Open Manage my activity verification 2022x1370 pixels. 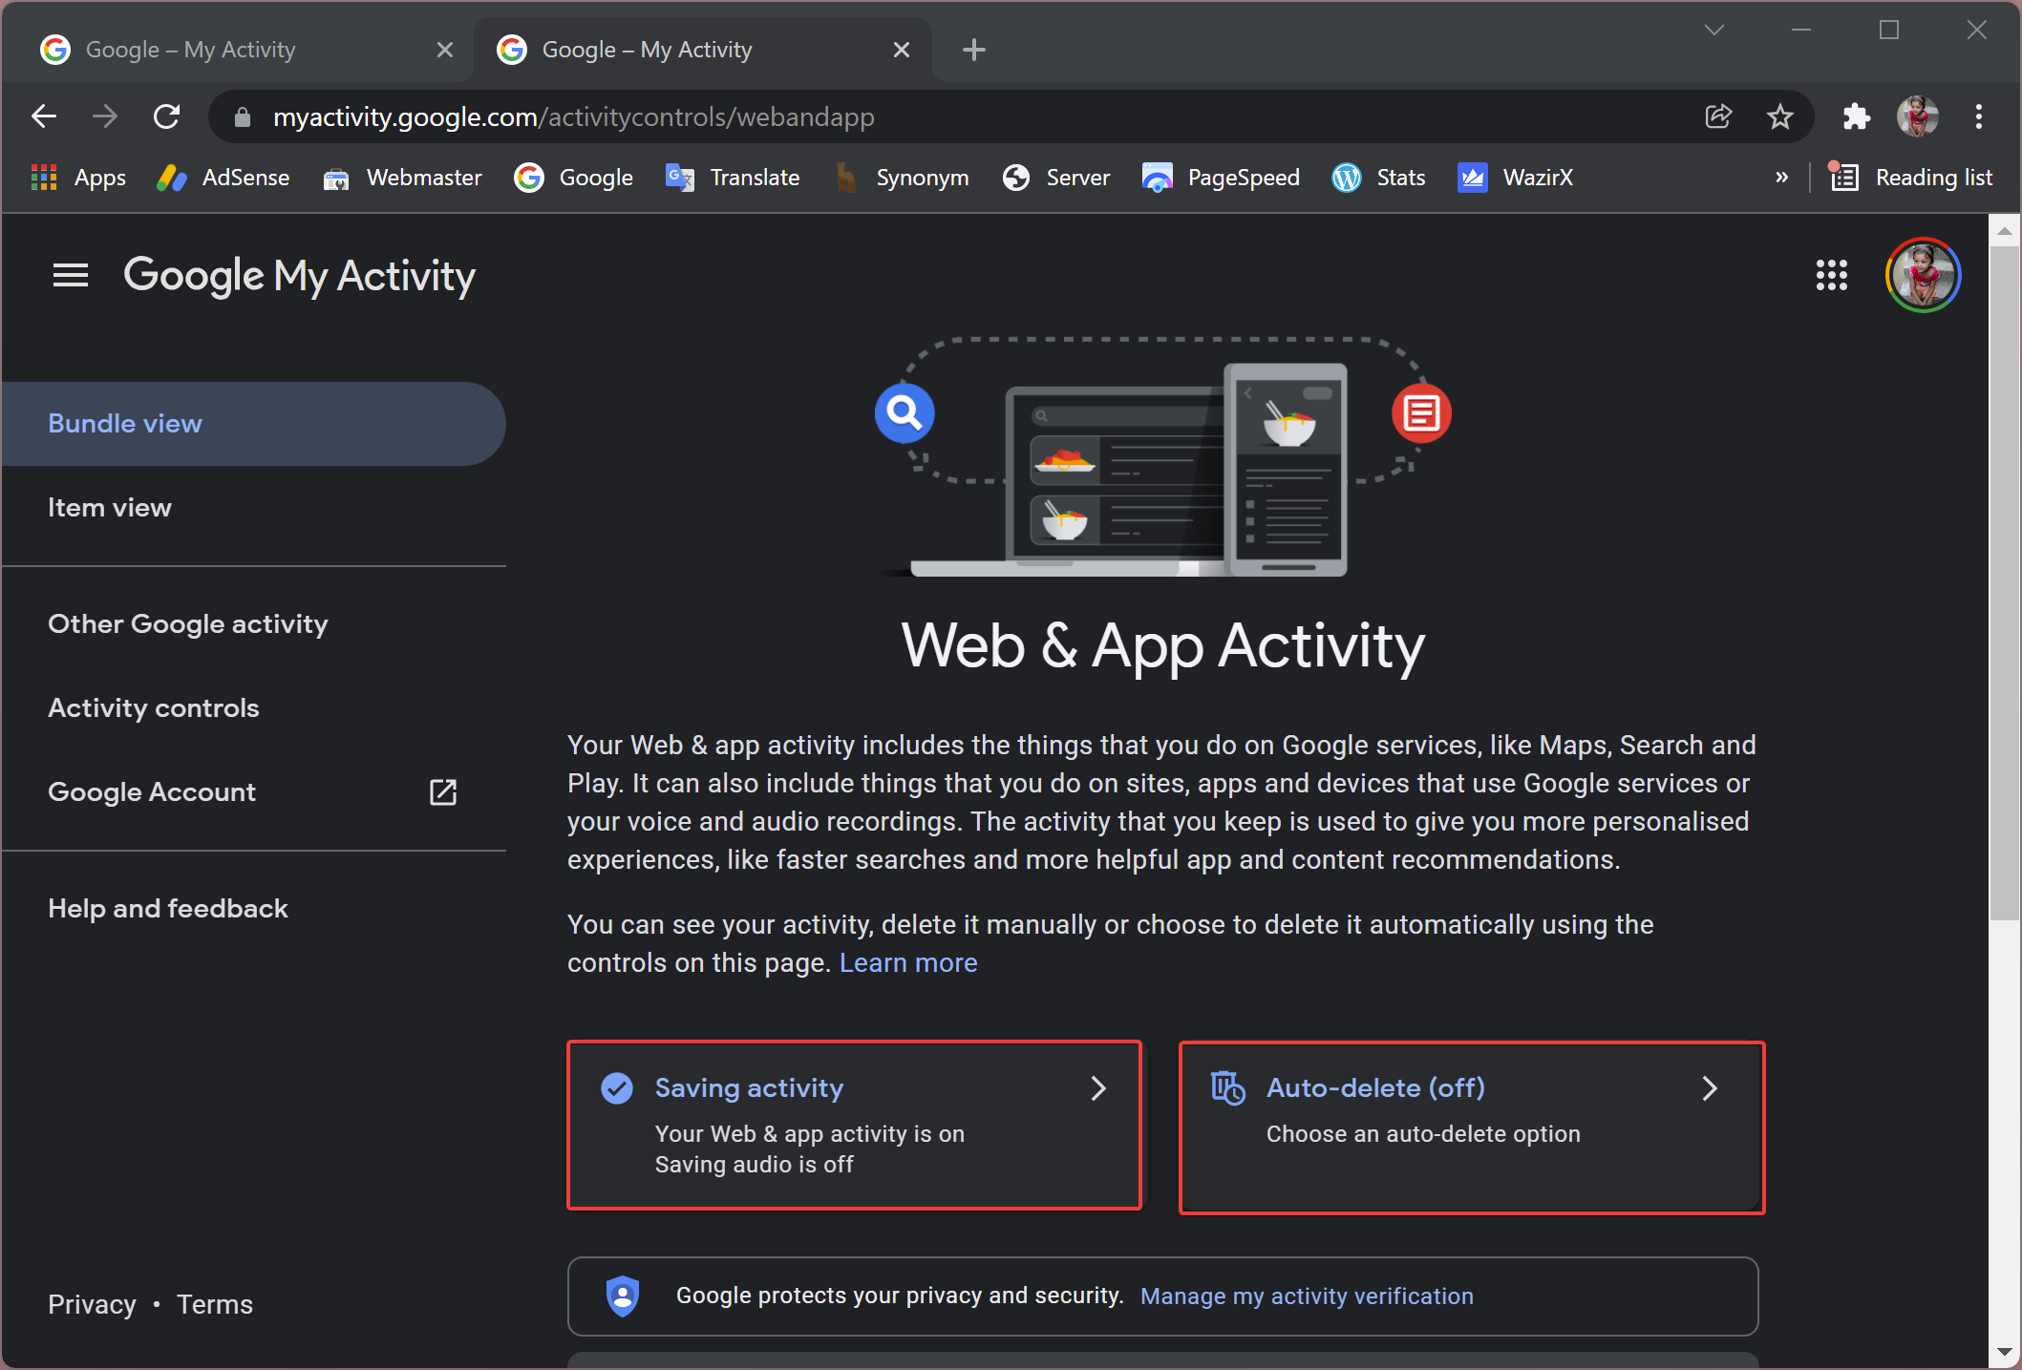pyautogui.click(x=1307, y=1296)
